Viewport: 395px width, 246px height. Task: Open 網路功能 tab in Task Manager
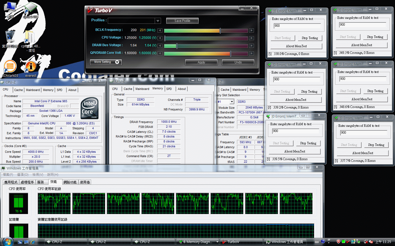click(70, 182)
